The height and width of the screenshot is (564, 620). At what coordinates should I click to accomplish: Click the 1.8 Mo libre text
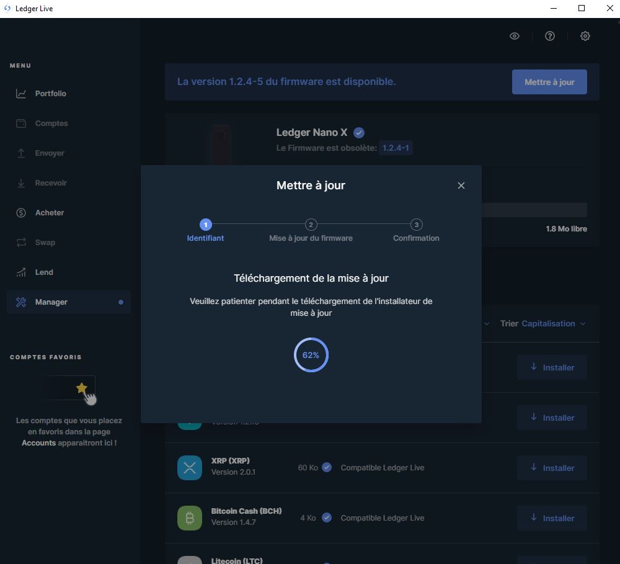[566, 229]
